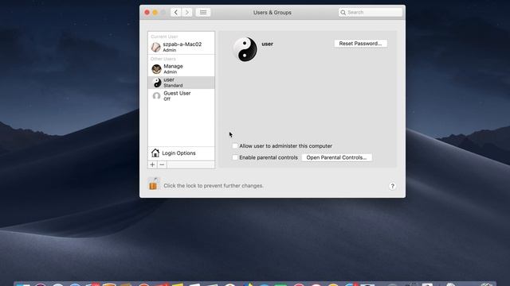Enable Allow user to administer this computer

click(235, 146)
